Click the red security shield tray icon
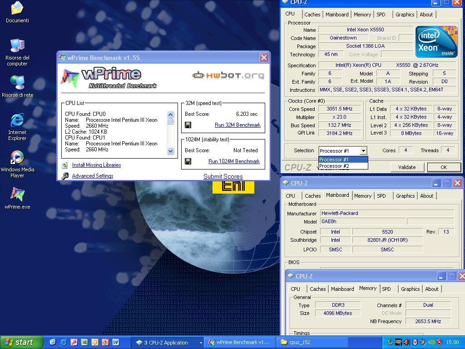 click(440, 342)
